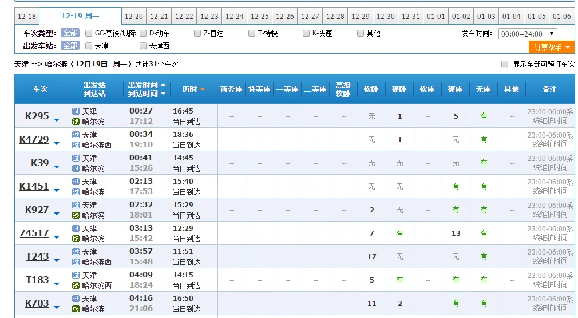This screenshot has height=318, width=578.
Task: Click K295 hard seat count 5
Action: click(x=456, y=116)
